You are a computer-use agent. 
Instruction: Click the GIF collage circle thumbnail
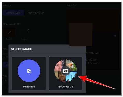66,71
